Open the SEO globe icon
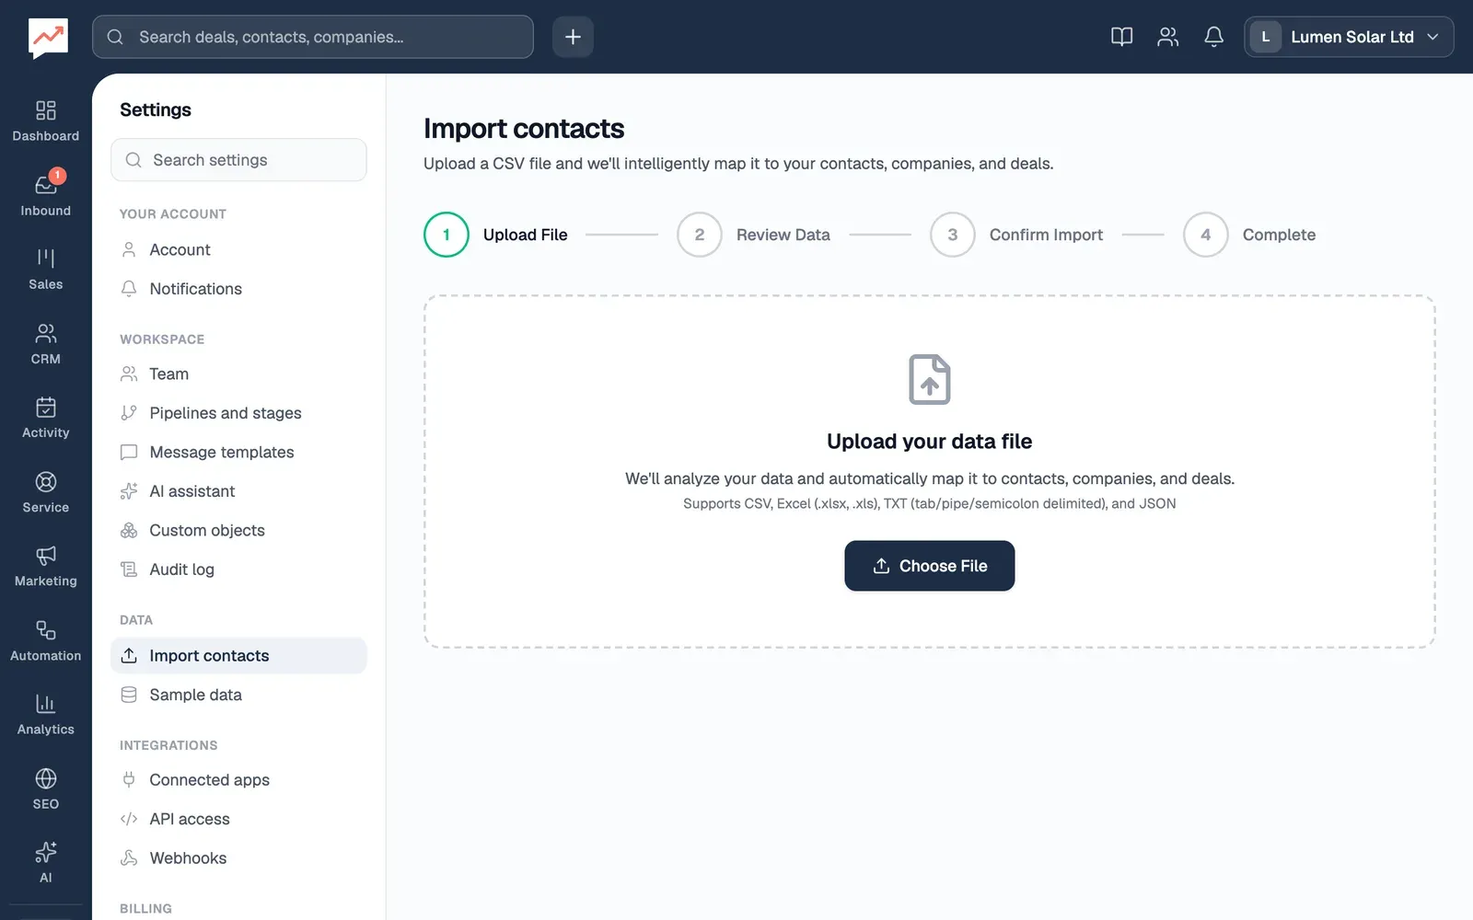 [x=45, y=778]
